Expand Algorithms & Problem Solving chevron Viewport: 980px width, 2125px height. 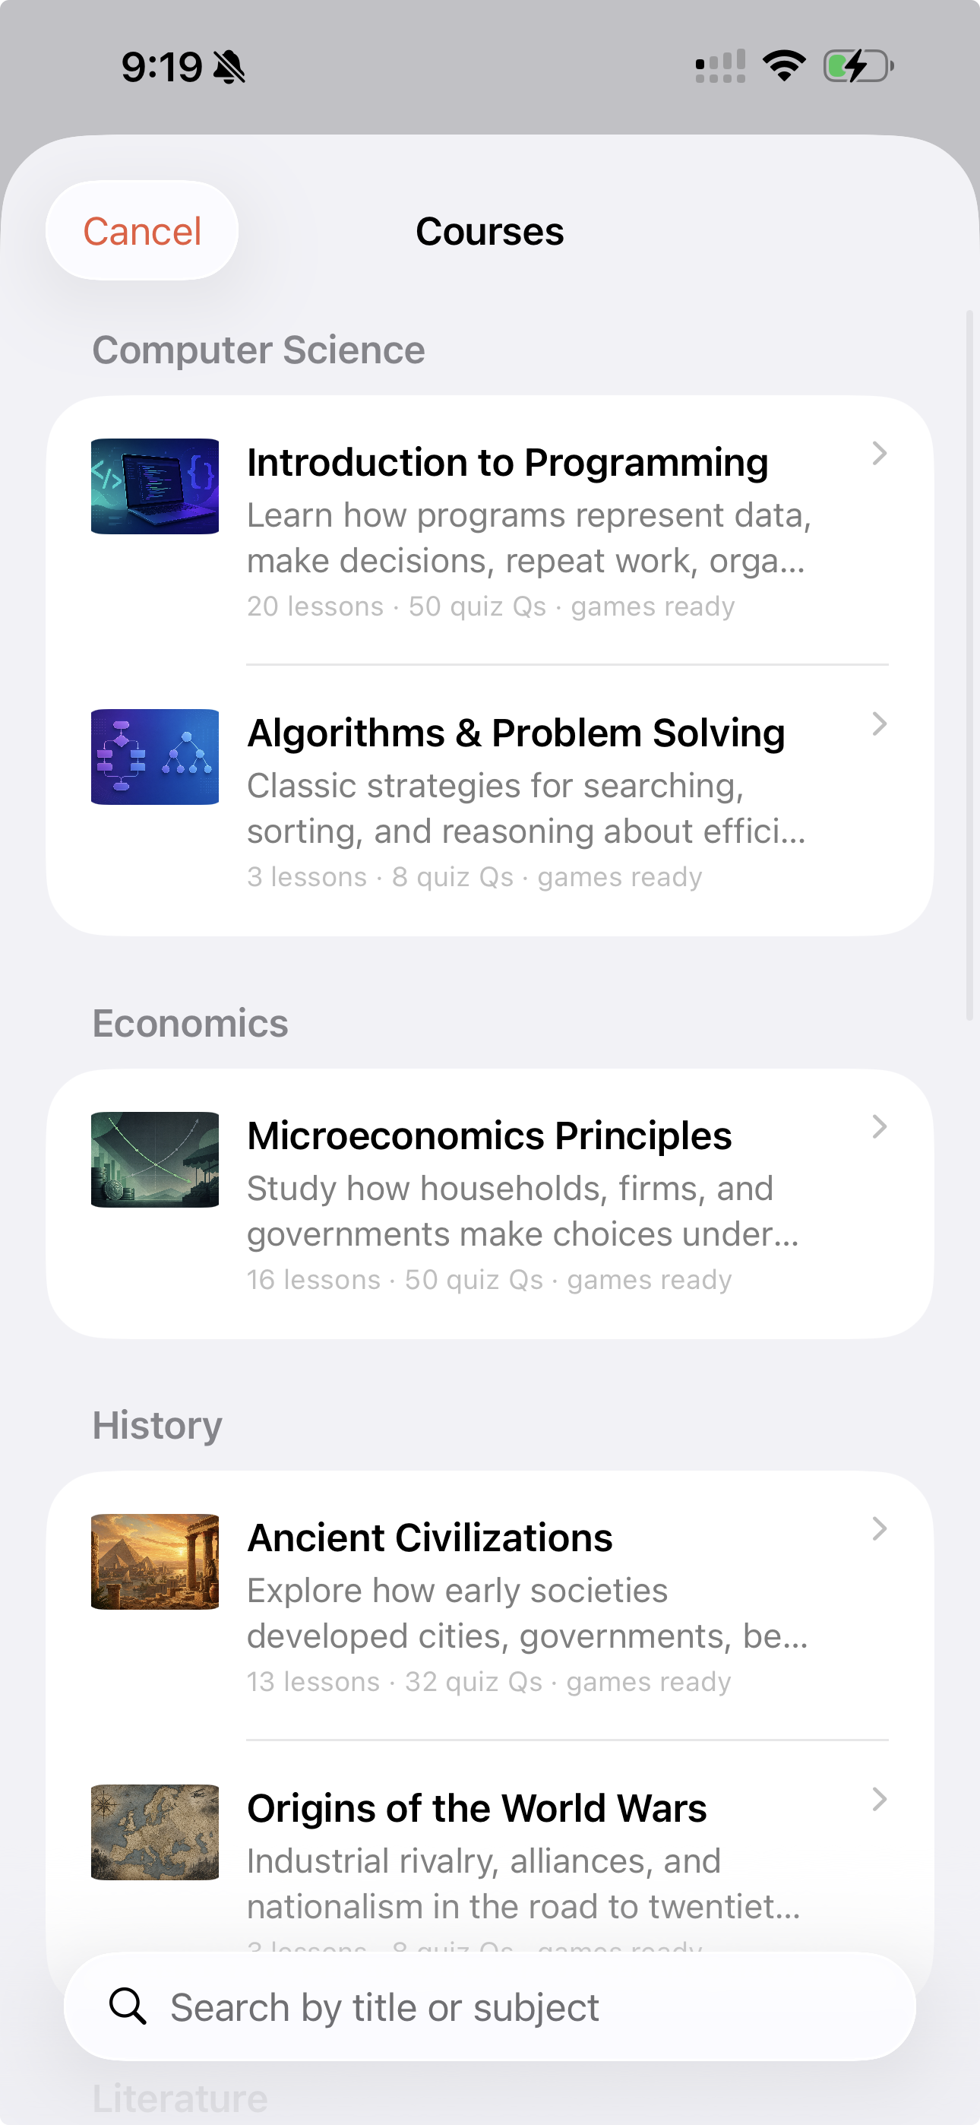880,724
